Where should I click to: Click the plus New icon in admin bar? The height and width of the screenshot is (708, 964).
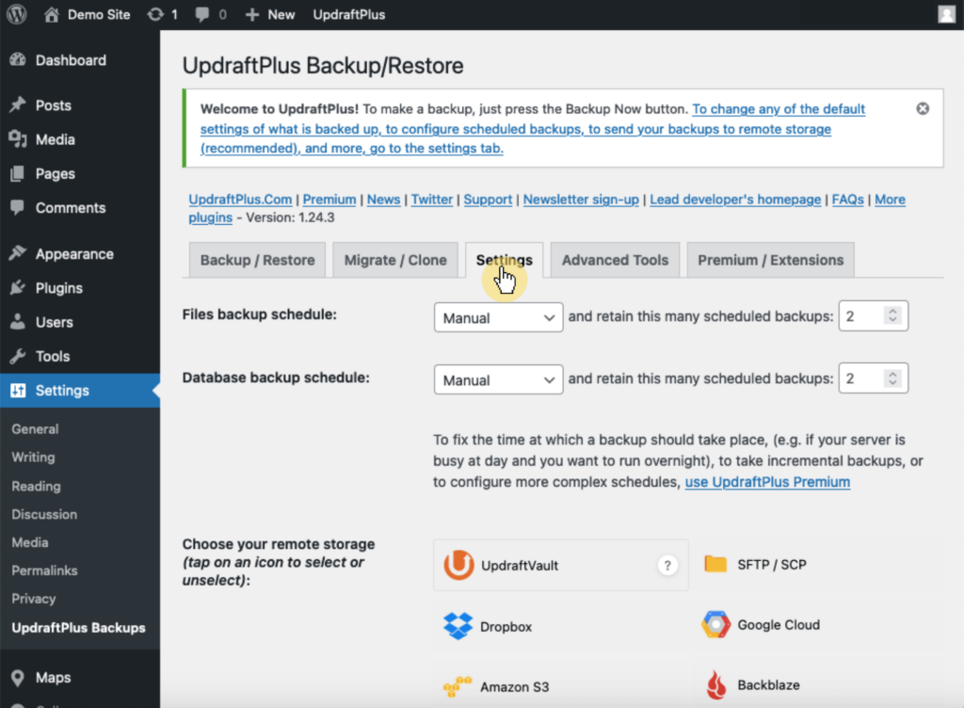point(252,15)
